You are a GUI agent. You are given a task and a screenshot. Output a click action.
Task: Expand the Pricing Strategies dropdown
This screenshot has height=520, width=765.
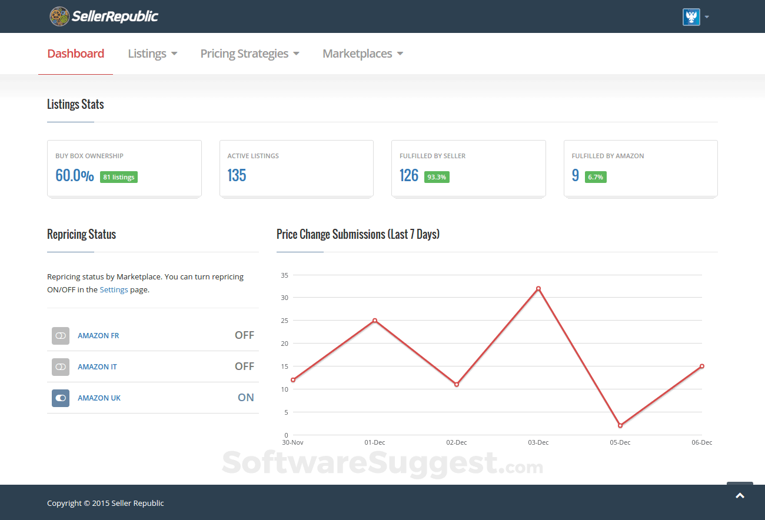point(250,54)
